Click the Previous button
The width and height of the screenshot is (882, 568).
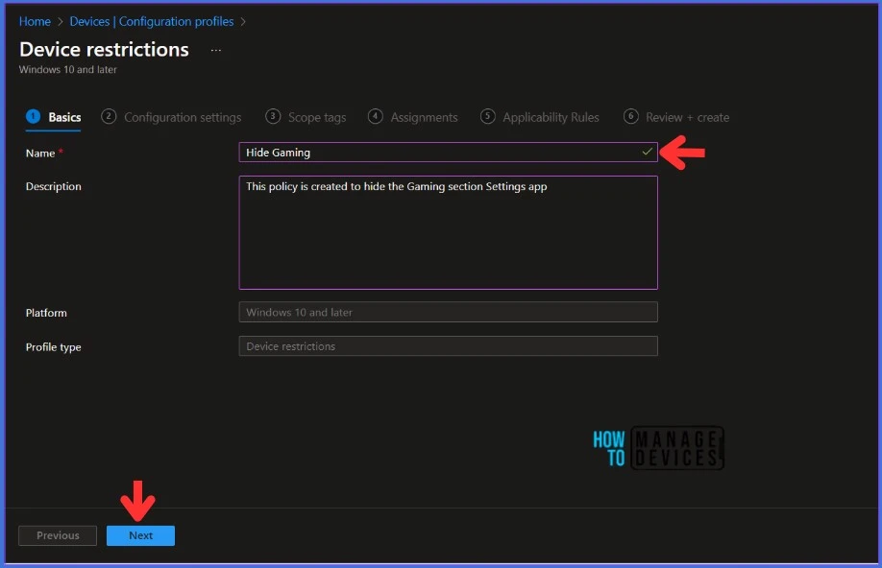tap(58, 535)
